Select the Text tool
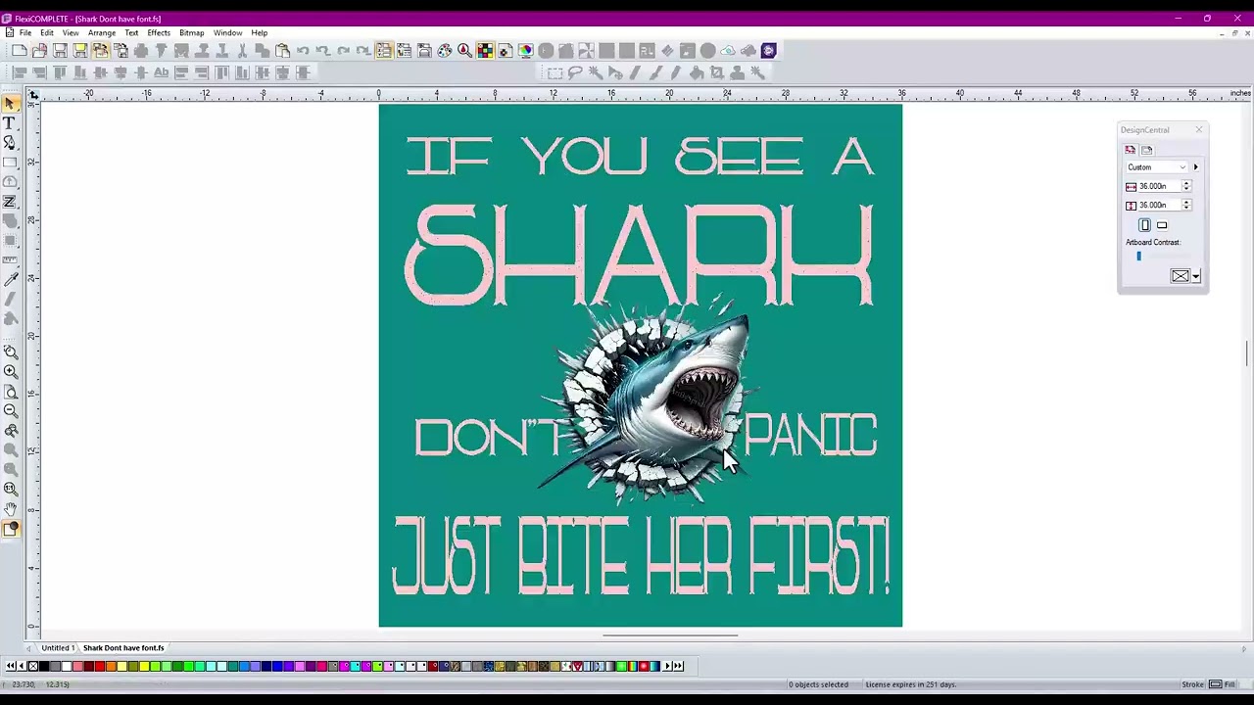The height and width of the screenshot is (705, 1254). tap(10, 123)
